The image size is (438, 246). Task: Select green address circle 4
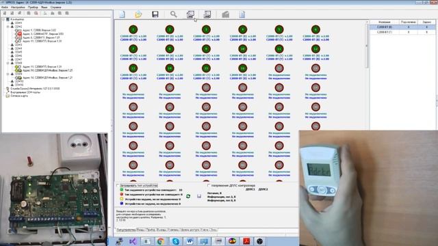pyautogui.click(x=243, y=29)
